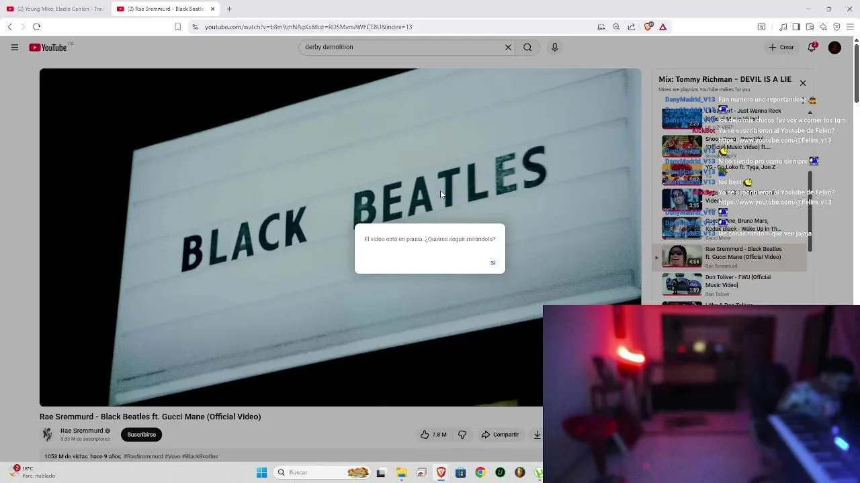Open weather widget showing 18°C
The width and height of the screenshot is (860, 483).
pos(32,472)
